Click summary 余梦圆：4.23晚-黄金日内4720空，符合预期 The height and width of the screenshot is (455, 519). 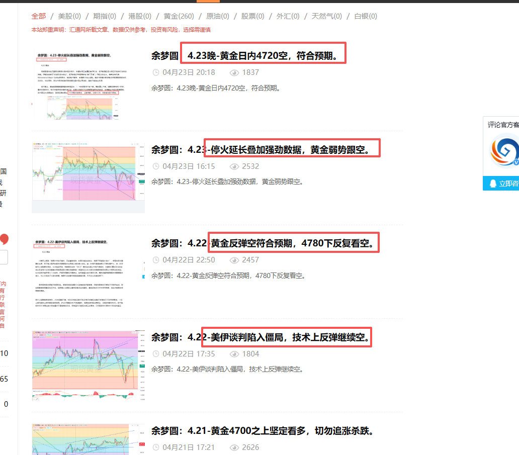tap(216, 88)
